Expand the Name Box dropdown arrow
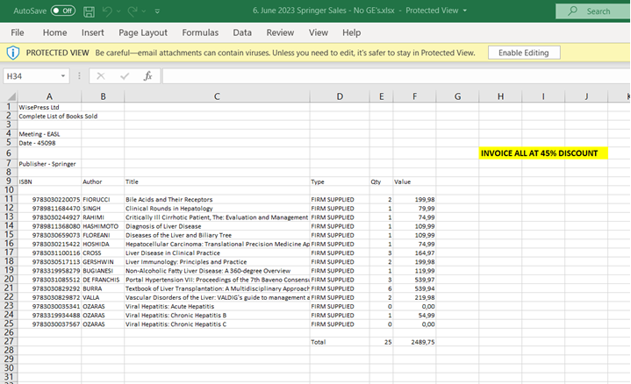The image size is (631, 384). [x=63, y=76]
